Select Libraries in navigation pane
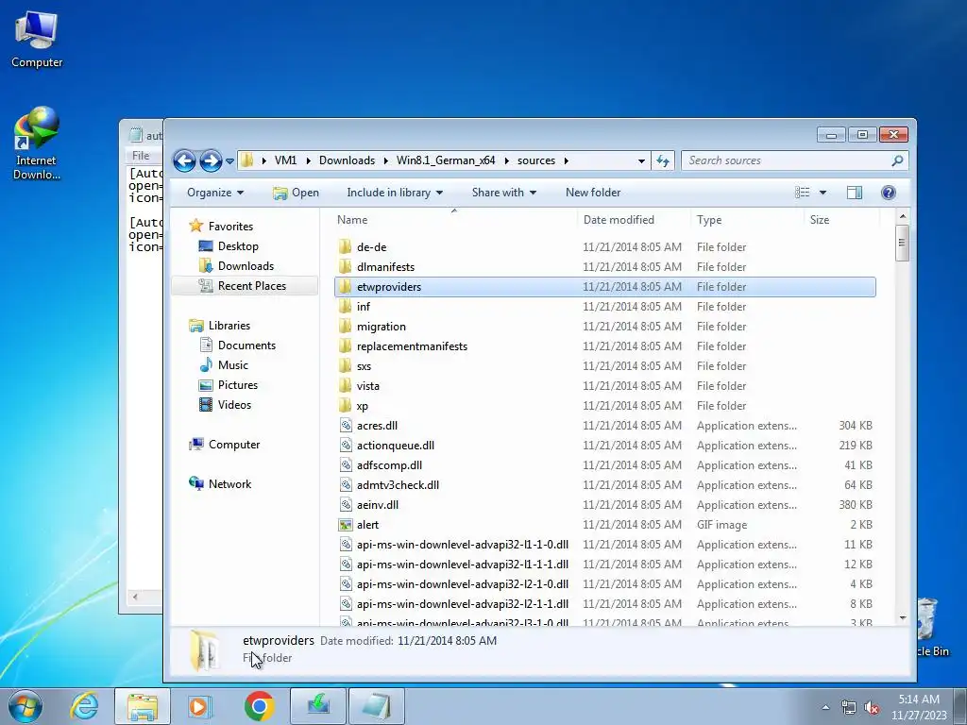 point(229,326)
